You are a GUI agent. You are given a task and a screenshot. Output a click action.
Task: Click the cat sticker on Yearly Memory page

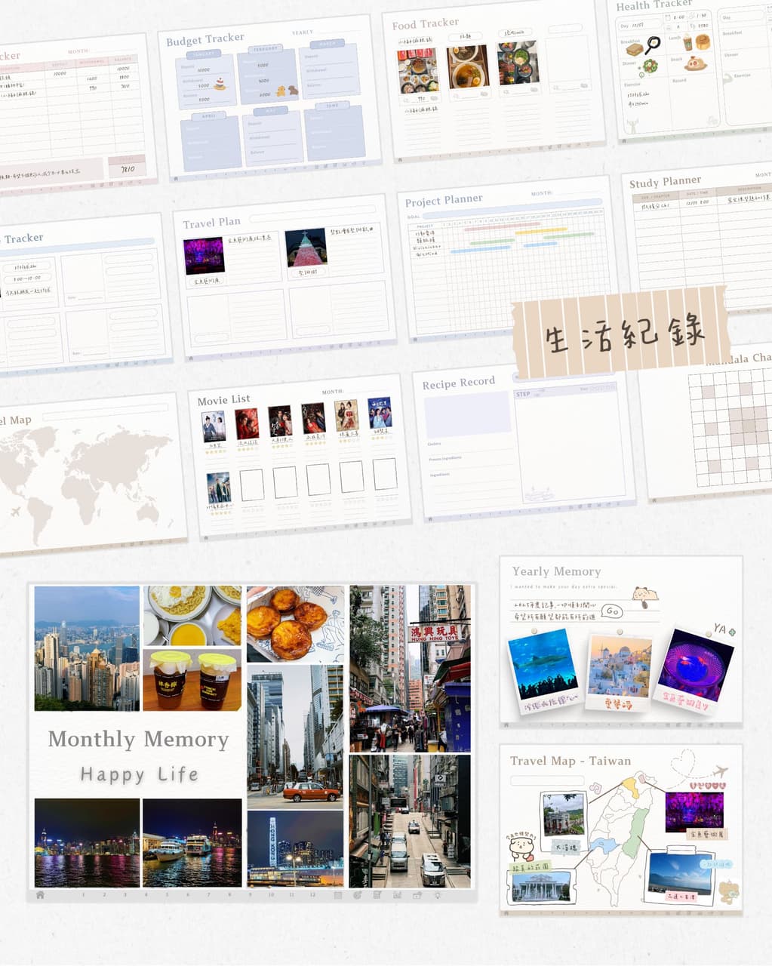(645, 597)
